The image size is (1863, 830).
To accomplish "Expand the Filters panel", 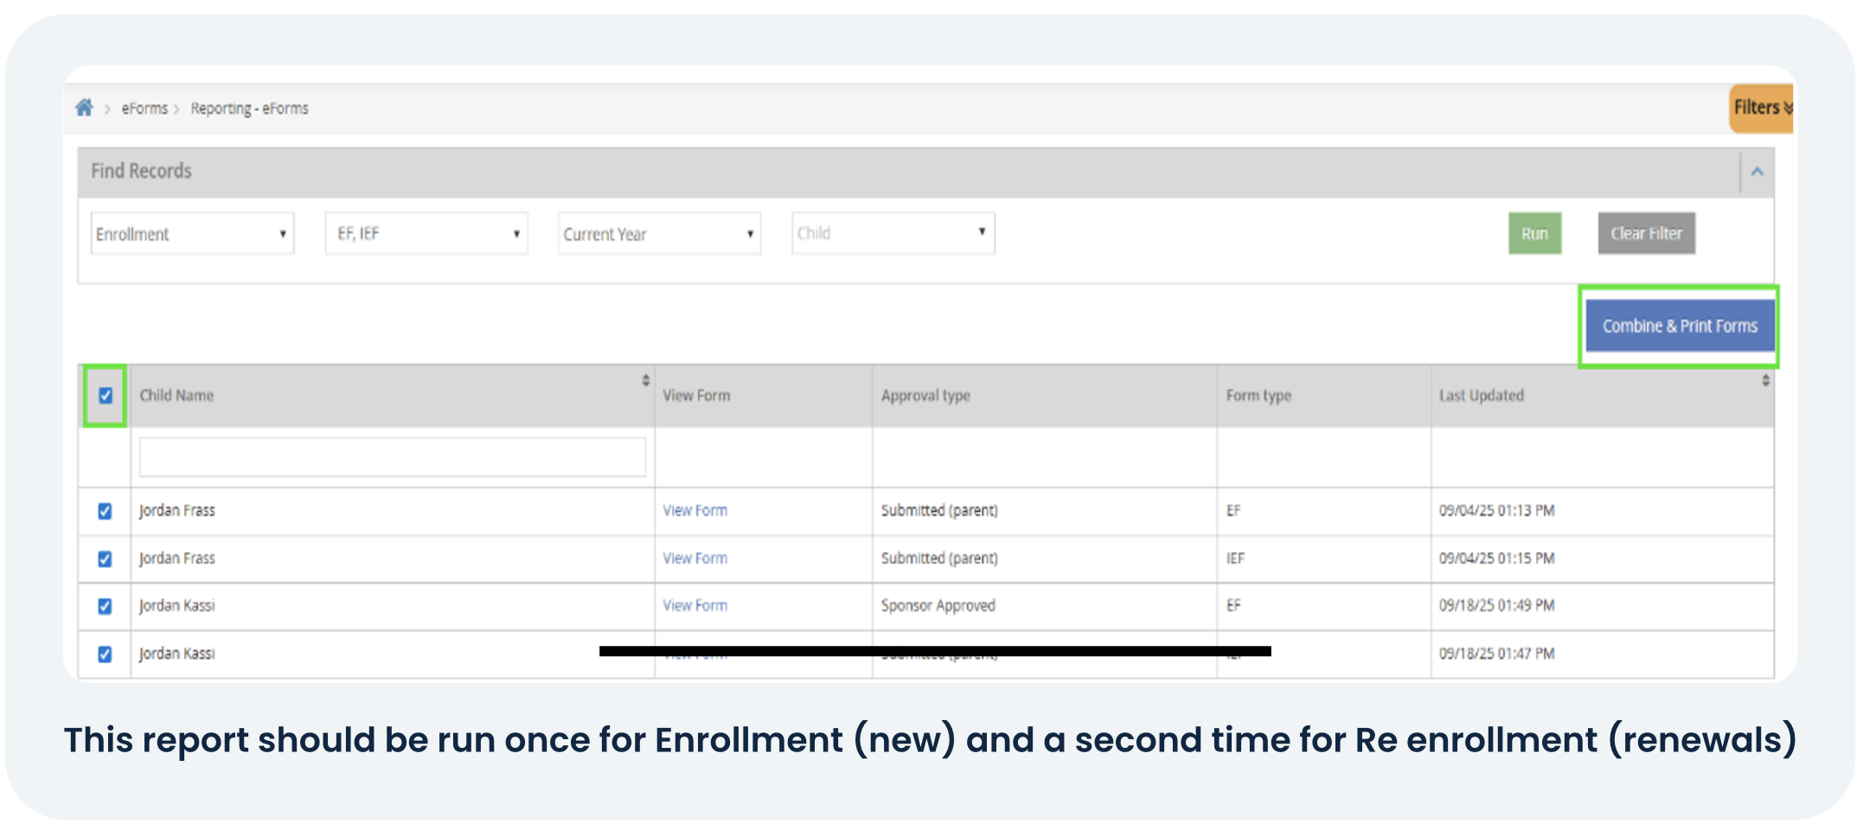I will coord(1762,108).
